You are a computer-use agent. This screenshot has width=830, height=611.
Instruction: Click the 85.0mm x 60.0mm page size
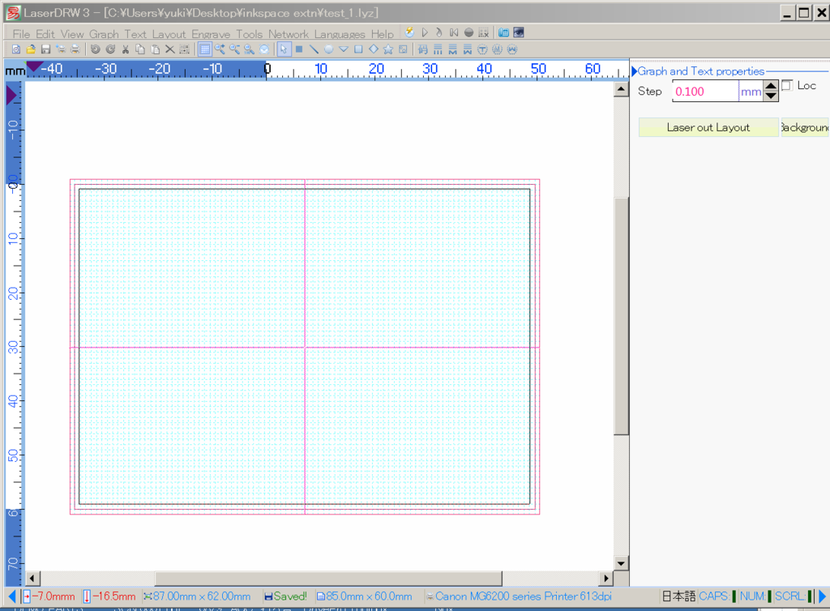tap(364, 596)
